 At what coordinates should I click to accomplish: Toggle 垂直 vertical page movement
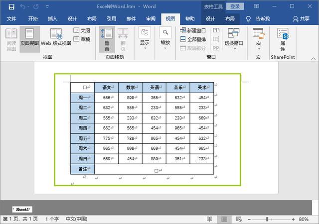[x=107, y=40]
